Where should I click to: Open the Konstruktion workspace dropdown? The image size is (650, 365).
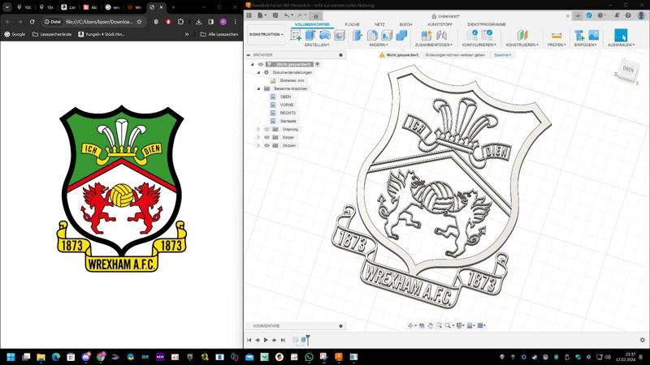click(x=266, y=35)
